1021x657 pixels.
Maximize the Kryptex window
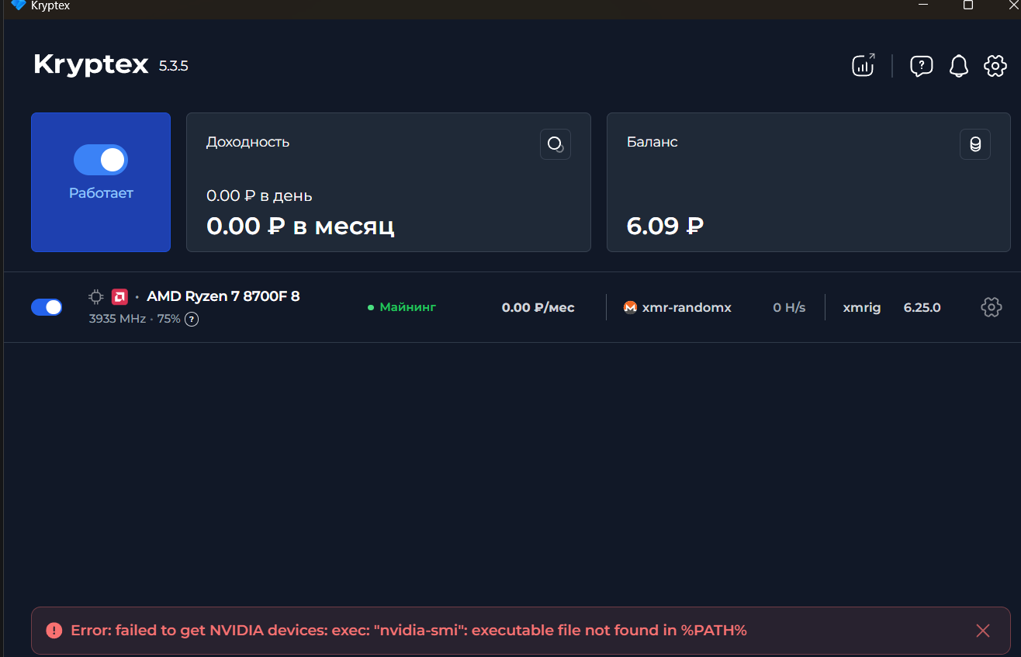[967, 5]
